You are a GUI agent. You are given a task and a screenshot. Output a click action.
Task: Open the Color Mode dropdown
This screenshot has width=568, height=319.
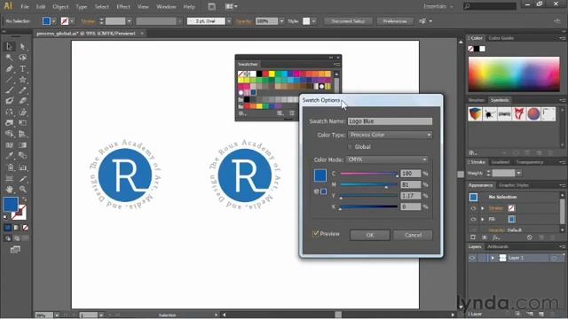(x=387, y=159)
